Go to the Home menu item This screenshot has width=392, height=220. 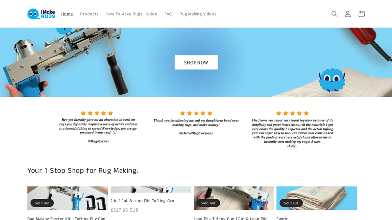(67, 14)
